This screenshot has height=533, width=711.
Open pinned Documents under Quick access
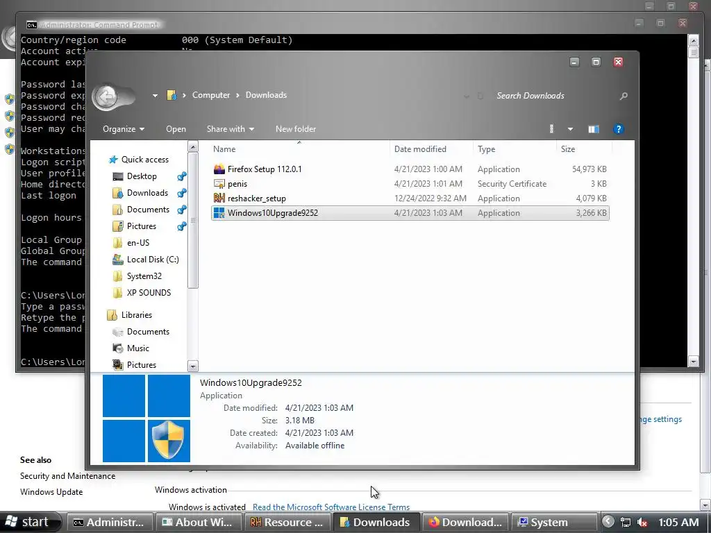[x=148, y=210]
